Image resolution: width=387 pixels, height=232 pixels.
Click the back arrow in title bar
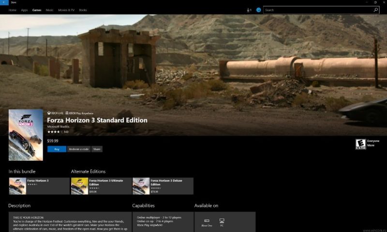[x=4, y=2]
